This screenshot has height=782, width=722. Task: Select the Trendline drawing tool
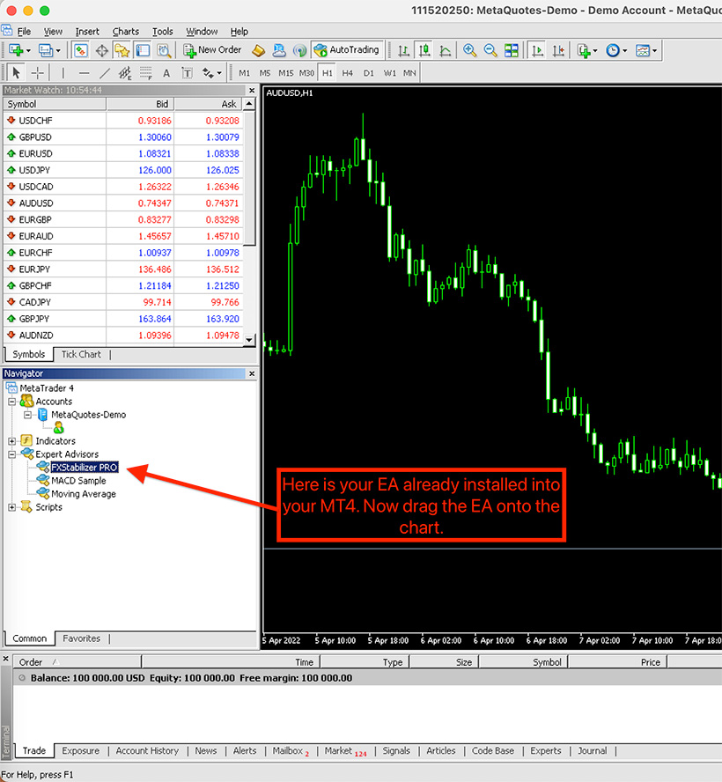tap(104, 73)
